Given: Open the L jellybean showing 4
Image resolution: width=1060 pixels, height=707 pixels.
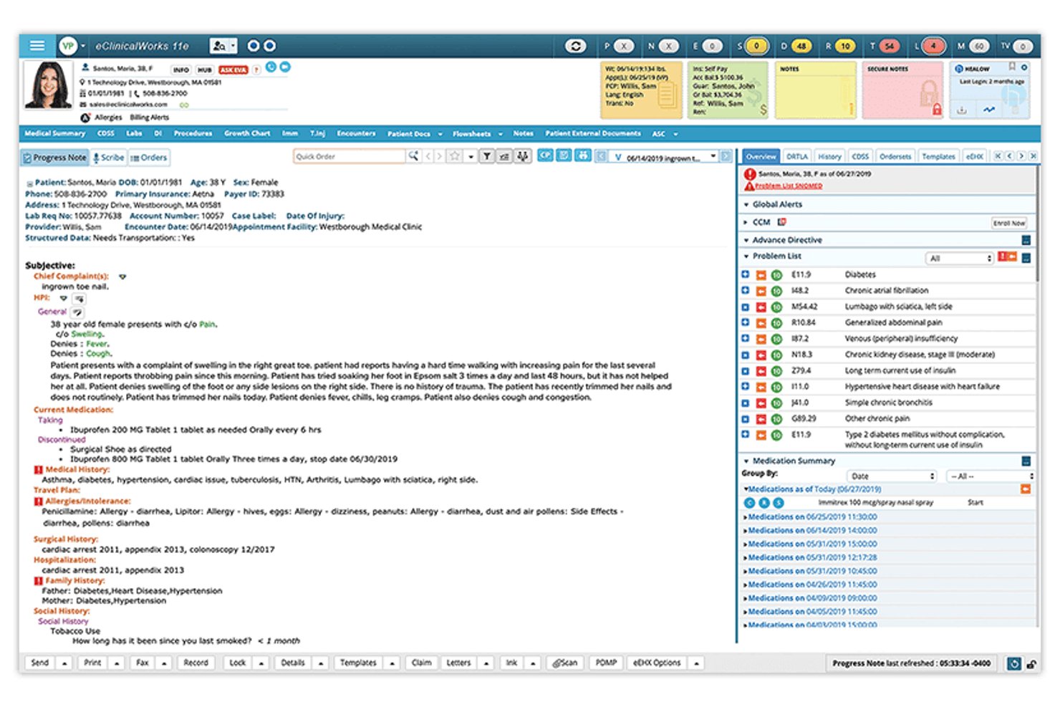Looking at the screenshot, I should (x=933, y=46).
